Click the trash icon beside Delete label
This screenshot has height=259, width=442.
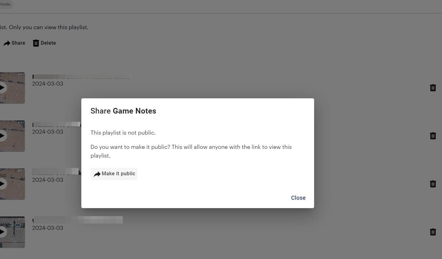click(36, 43)
